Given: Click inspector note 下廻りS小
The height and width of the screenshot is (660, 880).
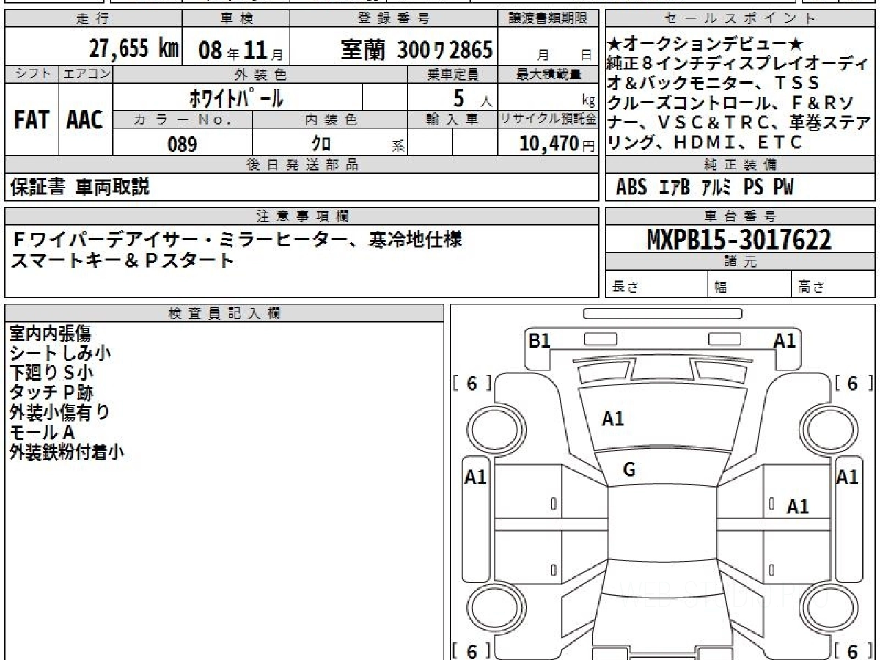Looking at the screenshot, I should pos(51,373).
